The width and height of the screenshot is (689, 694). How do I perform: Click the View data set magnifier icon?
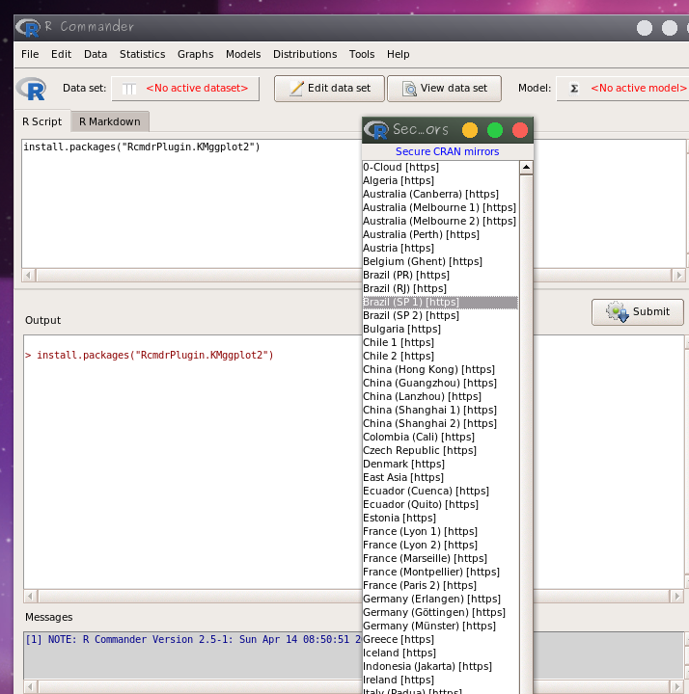409,89
